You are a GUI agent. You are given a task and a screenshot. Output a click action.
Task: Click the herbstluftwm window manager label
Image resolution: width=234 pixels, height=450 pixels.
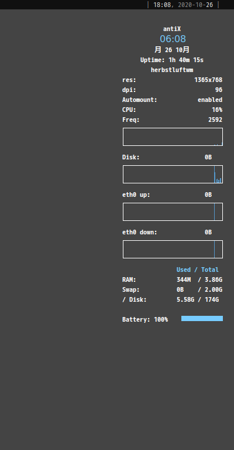[x=172, y=70]
